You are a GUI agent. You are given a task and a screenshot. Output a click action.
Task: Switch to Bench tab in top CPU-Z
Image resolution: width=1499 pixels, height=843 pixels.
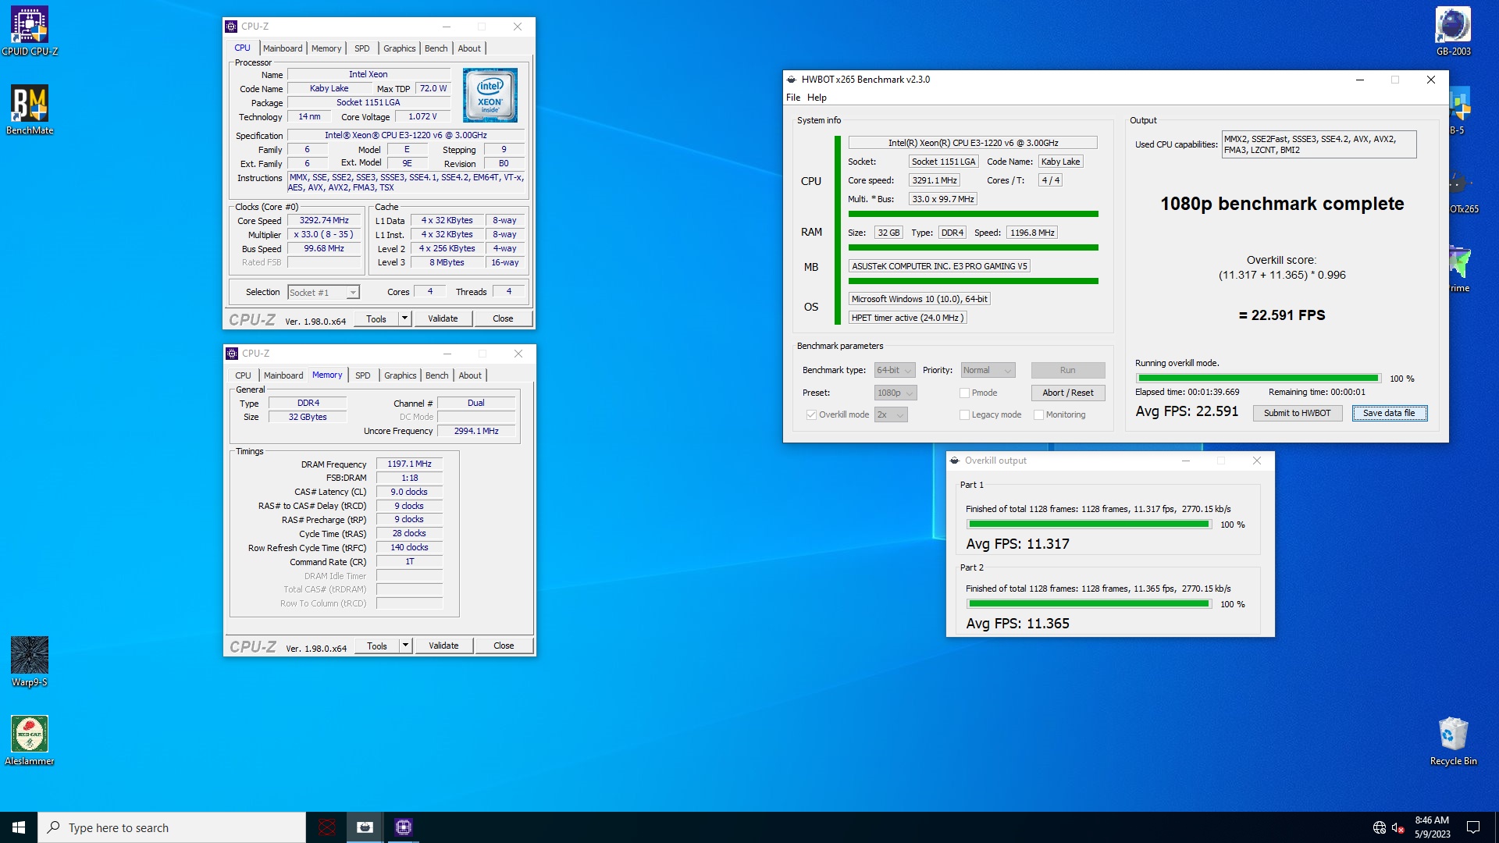pyautogui.click(x=436, y=48)
